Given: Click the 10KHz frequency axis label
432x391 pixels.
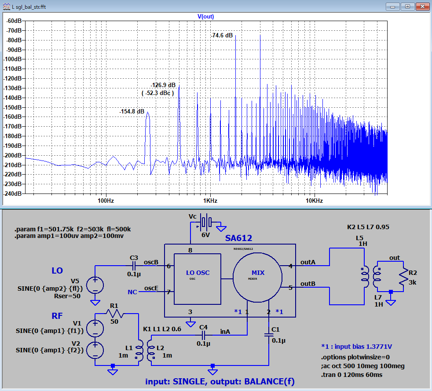Looking at the screenshot, I should [315, 201].
